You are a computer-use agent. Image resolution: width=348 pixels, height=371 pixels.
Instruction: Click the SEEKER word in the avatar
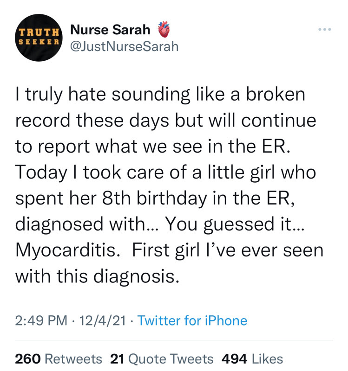coord(39,42)
